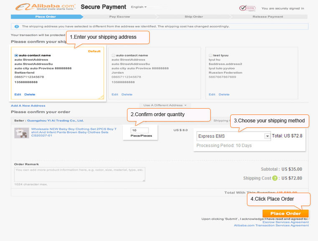The height and width of the screenshot is (241, 318).
Task: Click the Place Order step tab
Action: 46,17
